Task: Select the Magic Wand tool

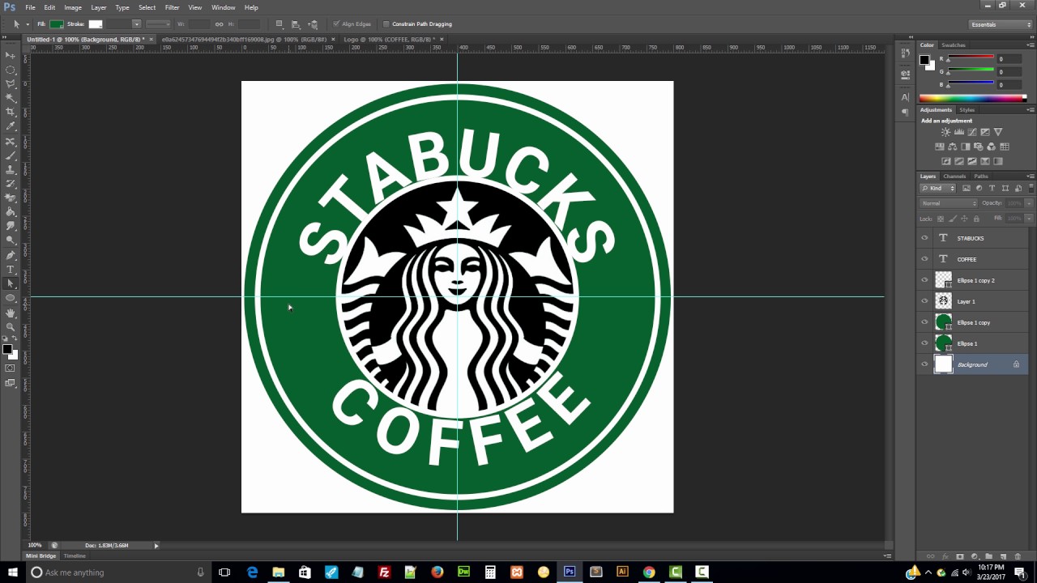Action: pyautogui.click(x=11, y=98)
